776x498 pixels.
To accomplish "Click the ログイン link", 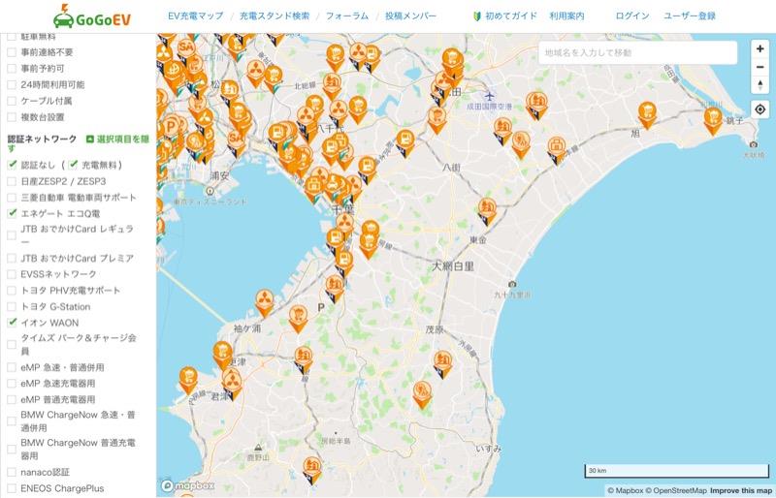I will click(x=632, y=16).
